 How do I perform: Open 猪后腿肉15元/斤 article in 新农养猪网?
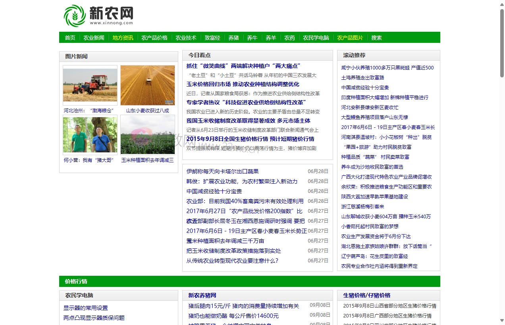tap(243, 306)
